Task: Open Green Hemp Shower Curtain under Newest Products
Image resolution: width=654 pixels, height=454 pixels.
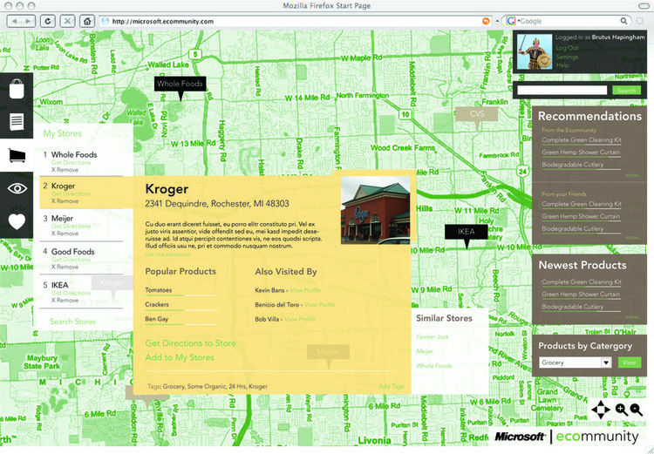Action: point(581,295)
